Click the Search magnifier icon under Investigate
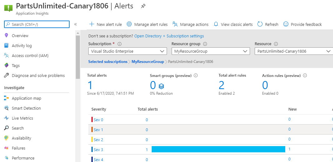Screen dimensions: 333x162 tap(6, 128)
